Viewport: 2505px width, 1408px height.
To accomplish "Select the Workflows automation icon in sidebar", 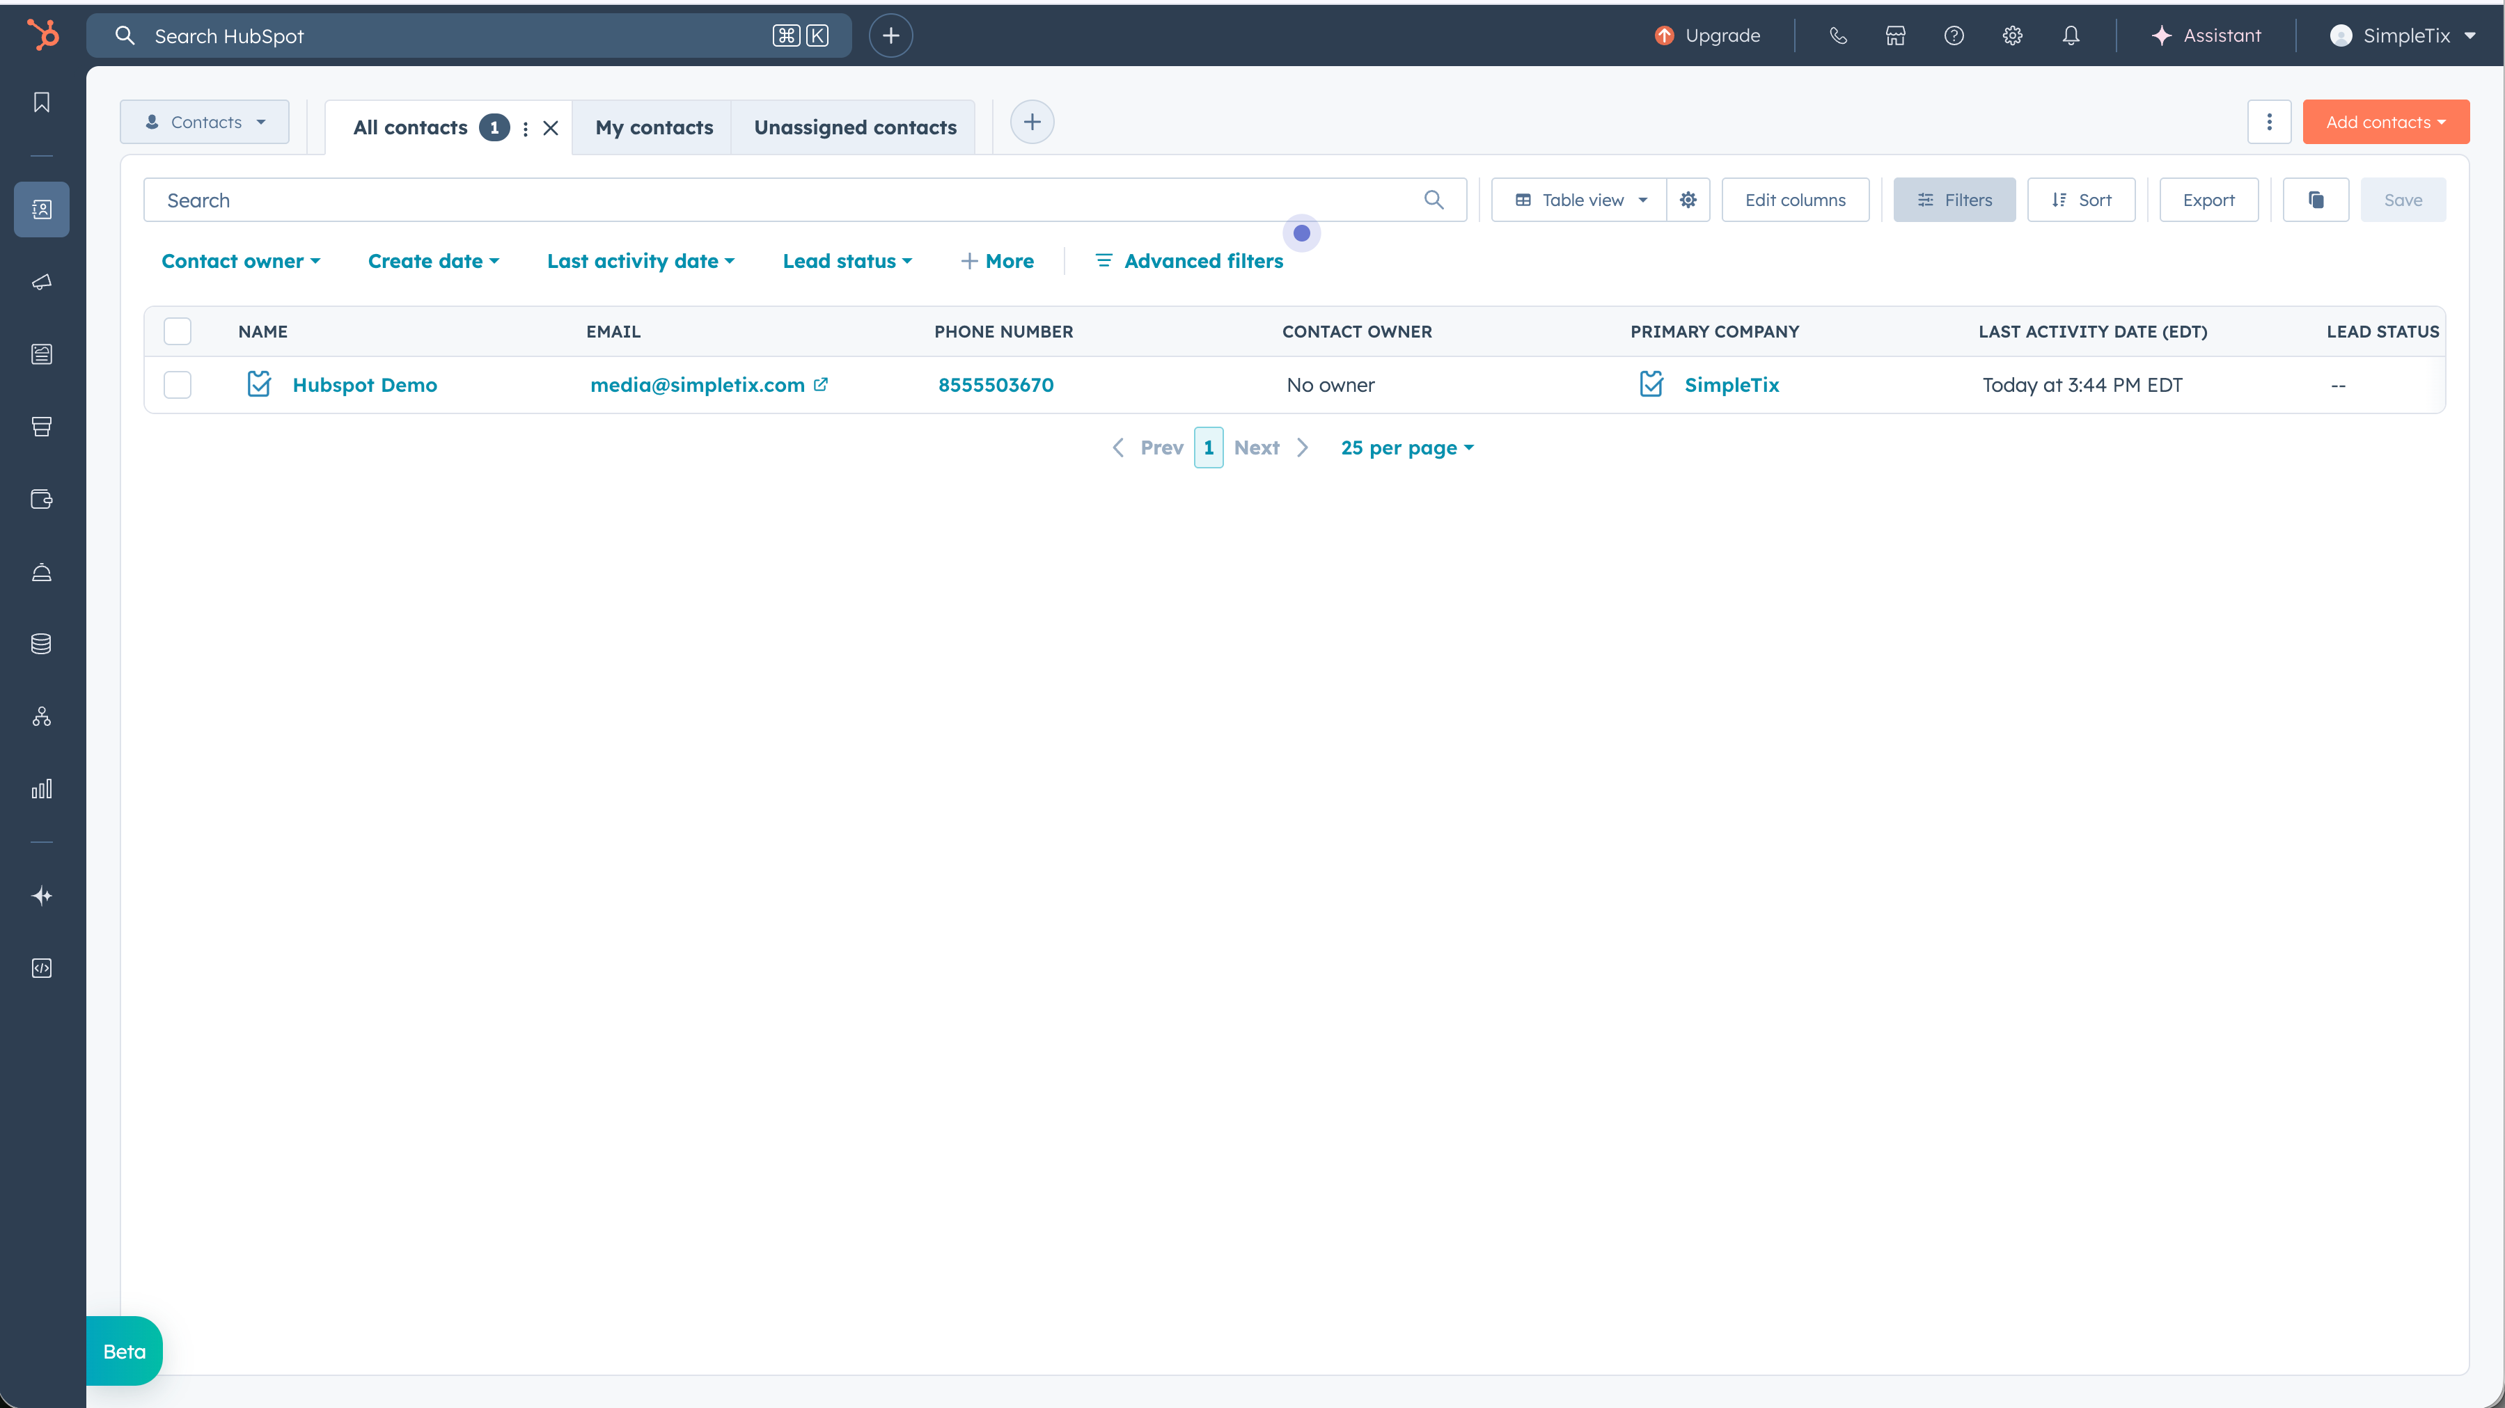I will (41, 717).
